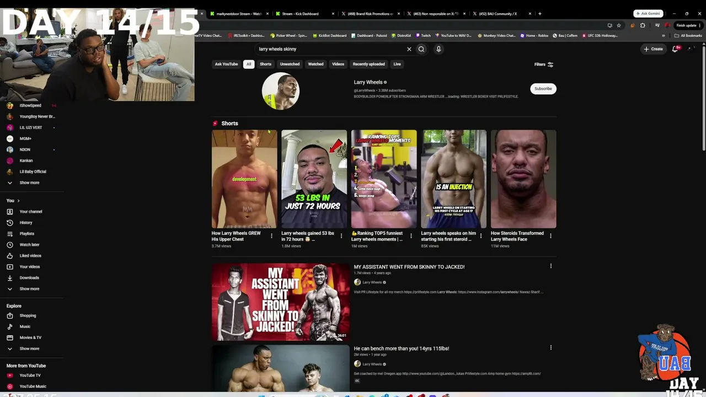The image size is (706, 397).
Task: Click the Ask YouTube chip
Action: coord(226,64)
